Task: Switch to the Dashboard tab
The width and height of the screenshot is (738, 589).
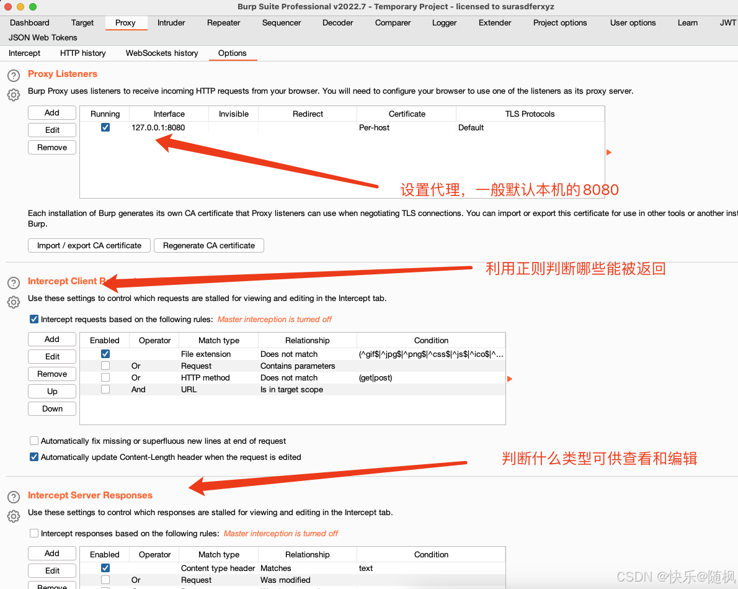Action: point(30,22)
